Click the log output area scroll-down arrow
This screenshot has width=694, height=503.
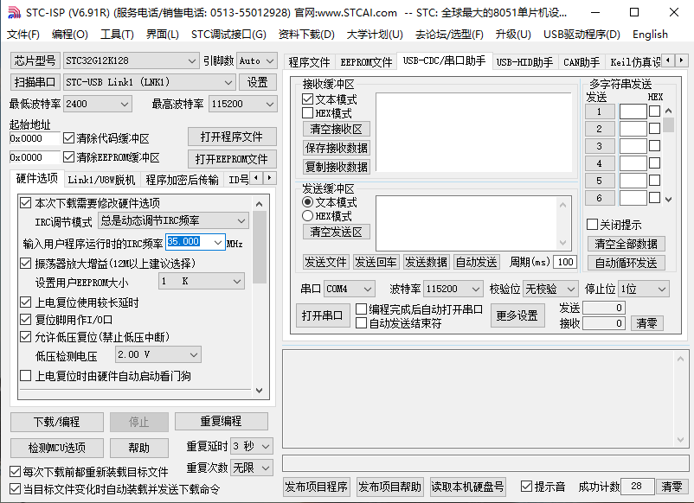680,439
